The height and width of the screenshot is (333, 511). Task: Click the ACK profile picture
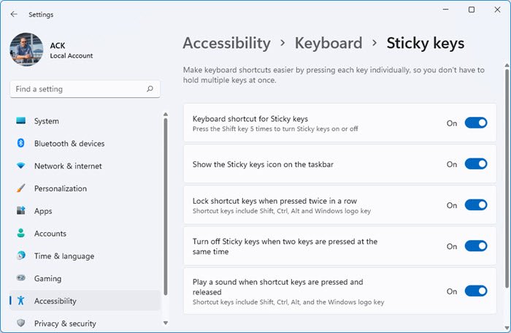(x=27, y=50)
